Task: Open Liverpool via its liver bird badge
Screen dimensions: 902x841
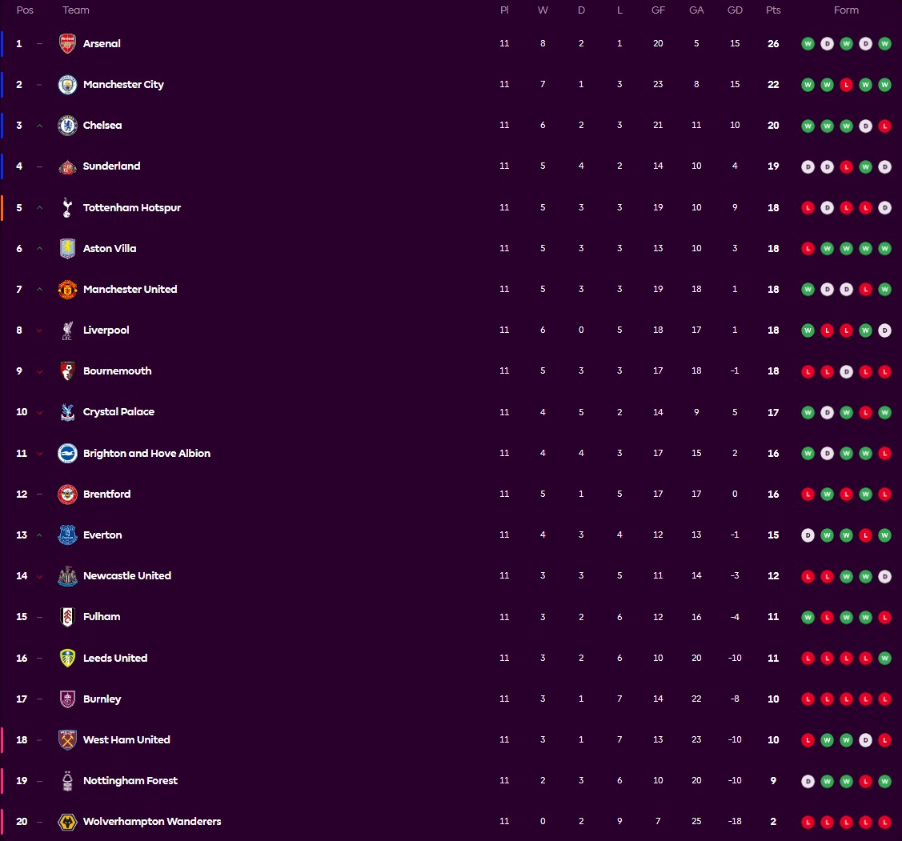Action: [67, 330]
